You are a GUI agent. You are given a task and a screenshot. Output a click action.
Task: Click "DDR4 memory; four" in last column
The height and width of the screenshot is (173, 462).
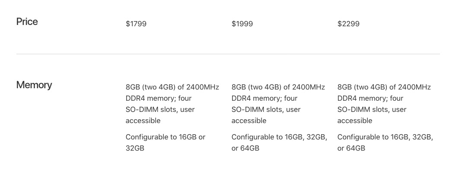click(370, 98)
